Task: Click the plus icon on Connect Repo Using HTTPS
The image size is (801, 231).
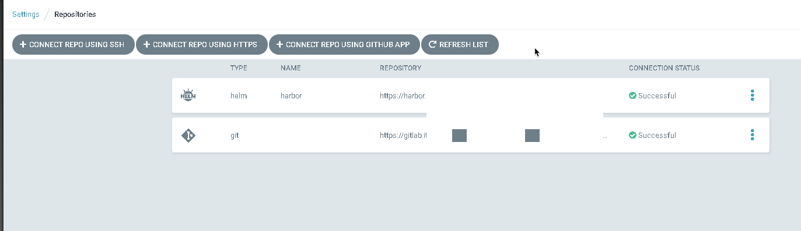Action: point(146,44)
